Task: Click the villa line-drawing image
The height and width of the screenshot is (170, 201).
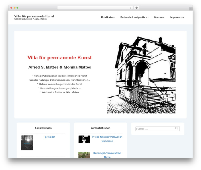Action: 142,75
